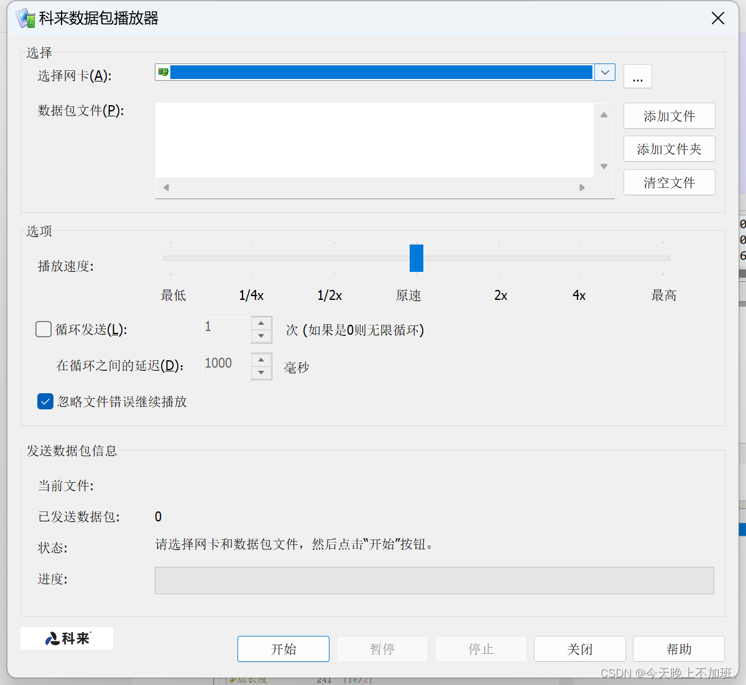Click the 停止 button
The image size is (746, 685).
[481, 649]
